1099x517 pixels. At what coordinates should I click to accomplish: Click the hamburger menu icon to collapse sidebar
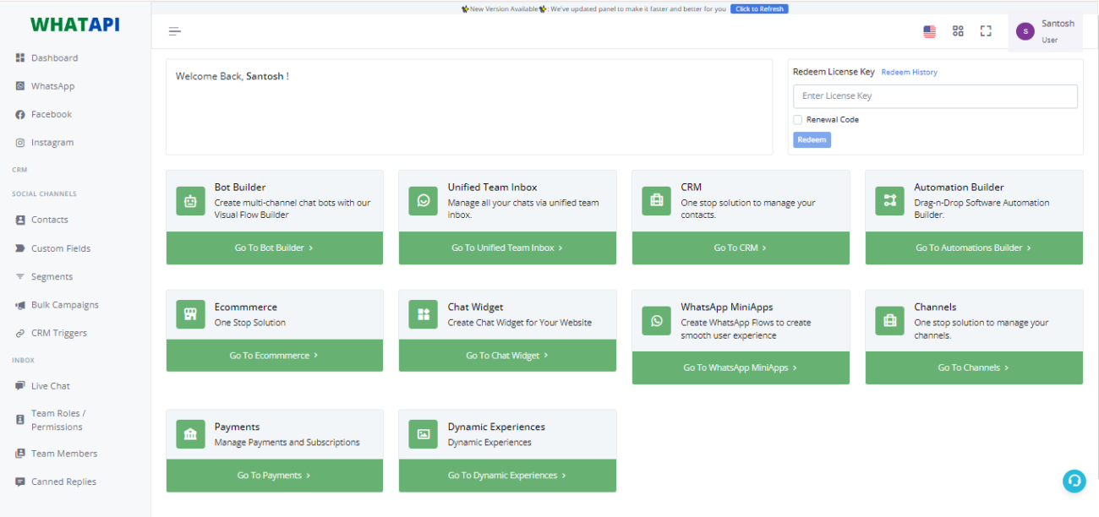coord(175,32)
